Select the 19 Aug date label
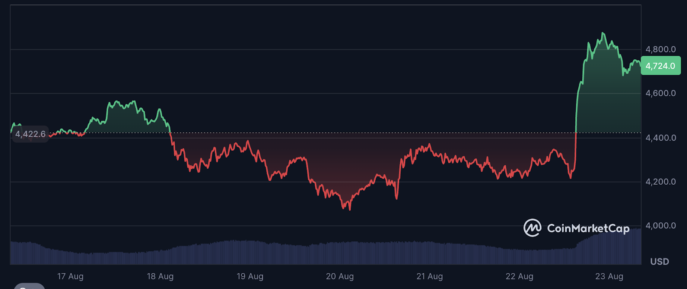The width and height of the screenshot is (687, 289). [250, 277]
